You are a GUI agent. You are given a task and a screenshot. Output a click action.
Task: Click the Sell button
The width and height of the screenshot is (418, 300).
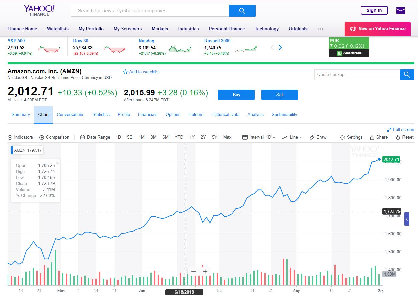click(x=280, y=95)
